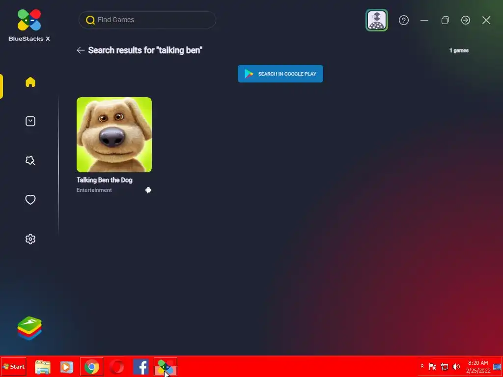Click the Talking Ben the Dog title
Viewport: 503px width, 377px height.
click(104, 180)
